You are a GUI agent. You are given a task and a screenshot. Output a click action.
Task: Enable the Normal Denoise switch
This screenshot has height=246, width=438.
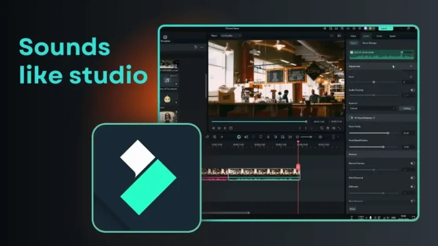click(412, 163)
